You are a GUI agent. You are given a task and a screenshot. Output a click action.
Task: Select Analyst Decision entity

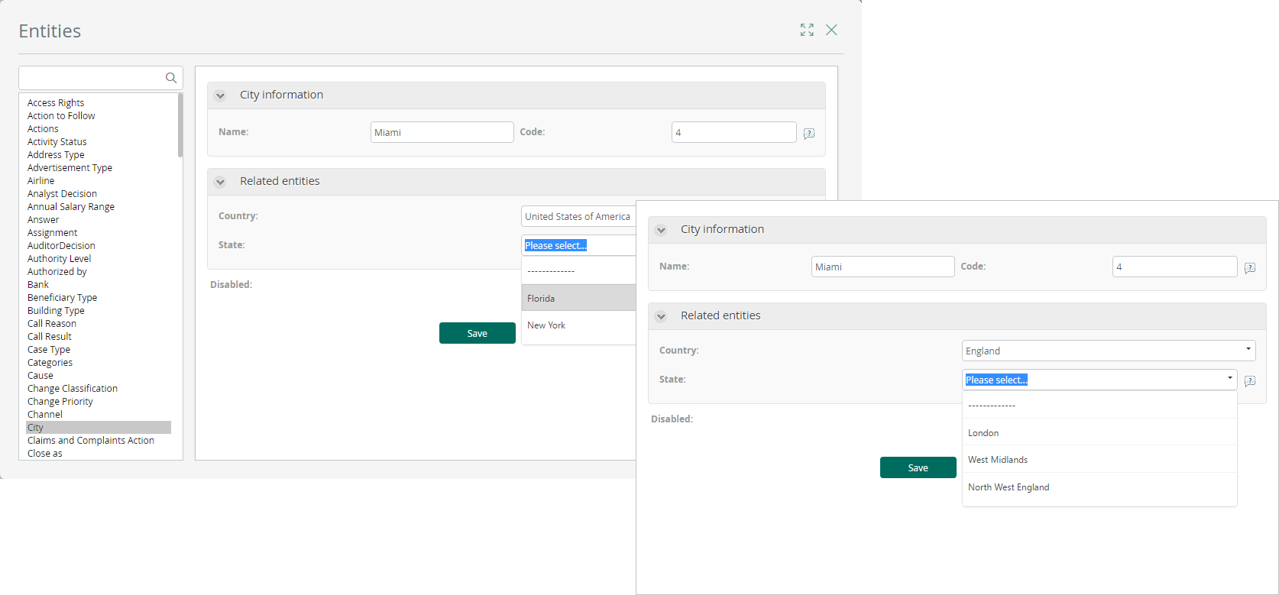(62, 193)
